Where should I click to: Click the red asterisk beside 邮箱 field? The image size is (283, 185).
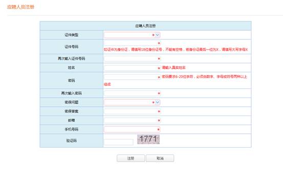(159, 121)
